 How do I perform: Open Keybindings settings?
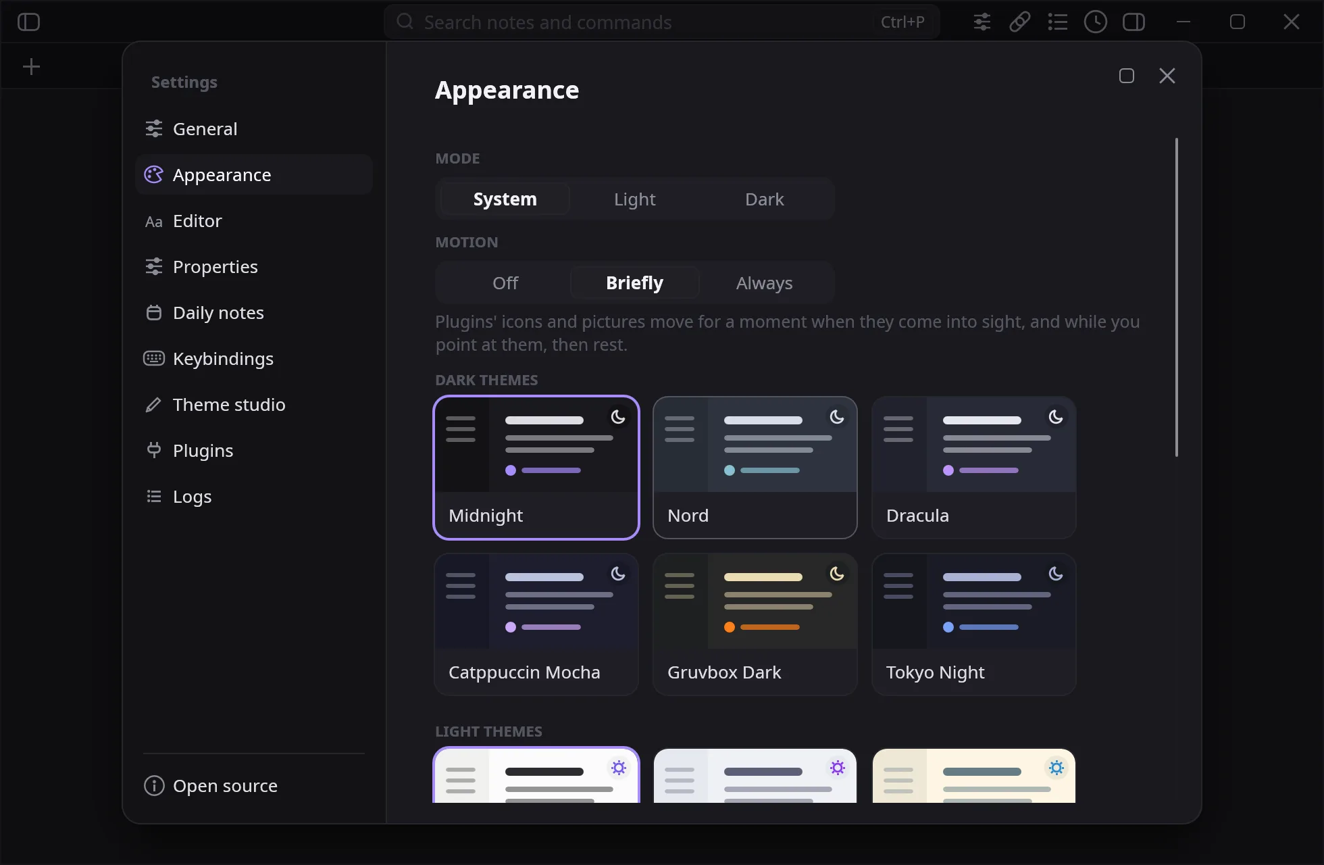[254, 358]
